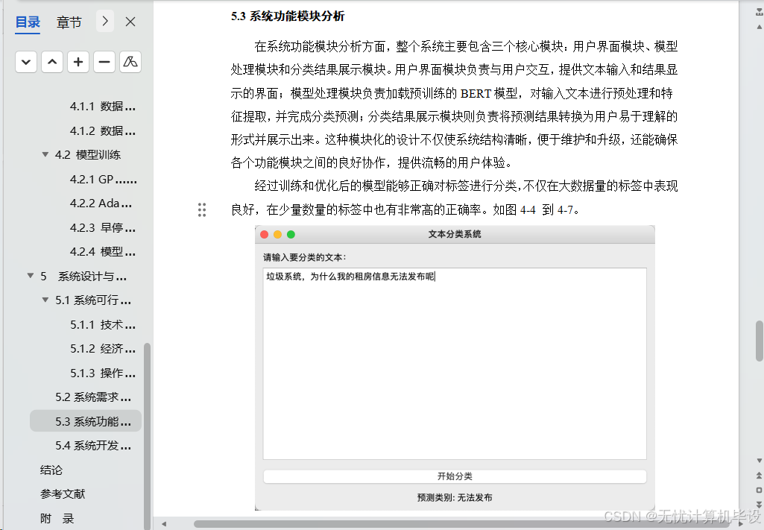The image size is (764, 530).
Task: Open outline entry 4.1.1 数据
Action: pos(103,106)
